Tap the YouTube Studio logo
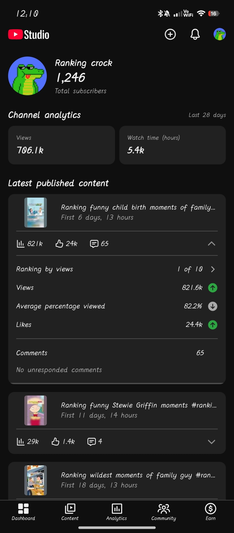The width and height of the screenshot is (234, 533). coord(29,34)
